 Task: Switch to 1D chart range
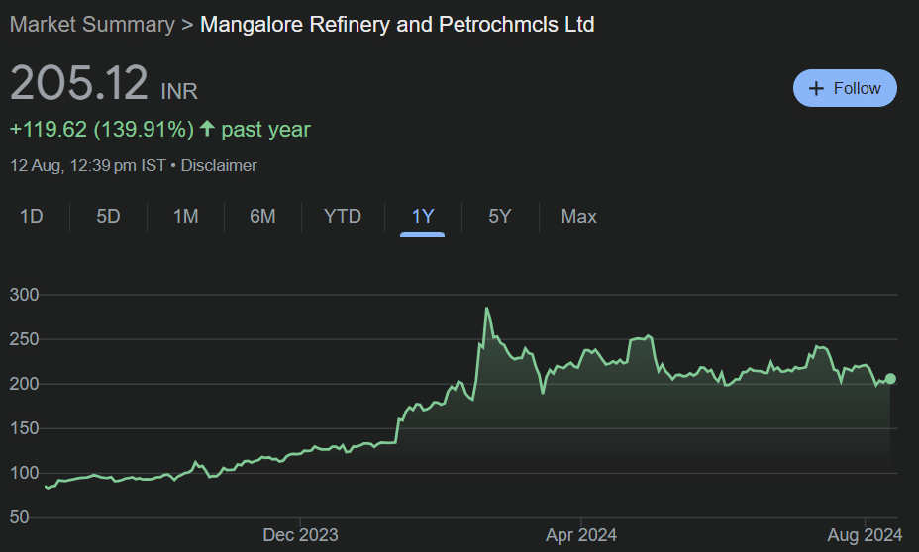coord(32,216)
